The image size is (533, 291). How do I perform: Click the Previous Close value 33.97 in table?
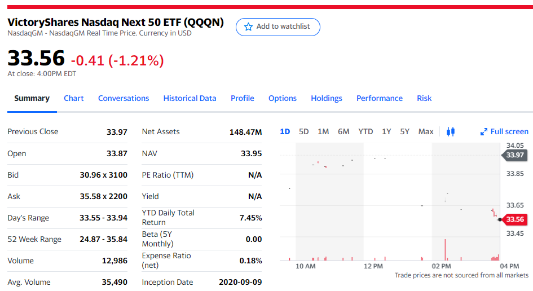click(x=117, y=132)
